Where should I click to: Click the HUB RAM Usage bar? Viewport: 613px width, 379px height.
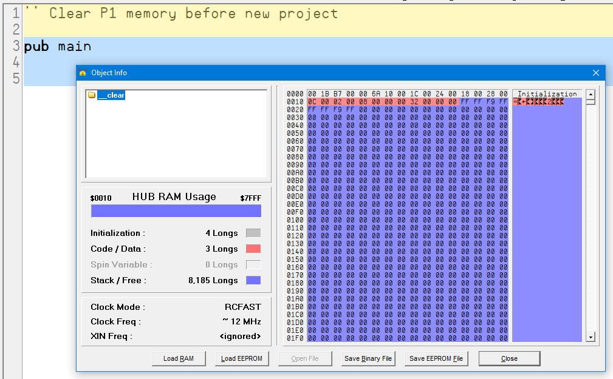coord(176,211)
